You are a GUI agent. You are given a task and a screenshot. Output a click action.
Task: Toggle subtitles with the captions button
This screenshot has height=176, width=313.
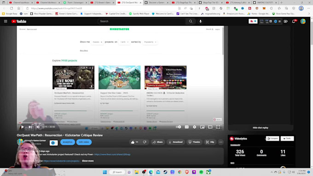coord(186,127)
